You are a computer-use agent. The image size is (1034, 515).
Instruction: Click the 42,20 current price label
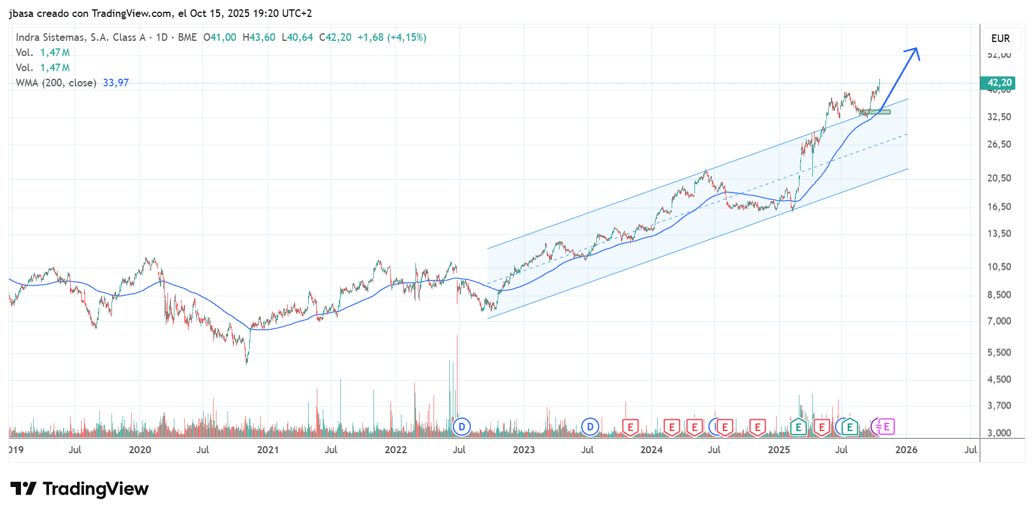[x=999, y=83]
